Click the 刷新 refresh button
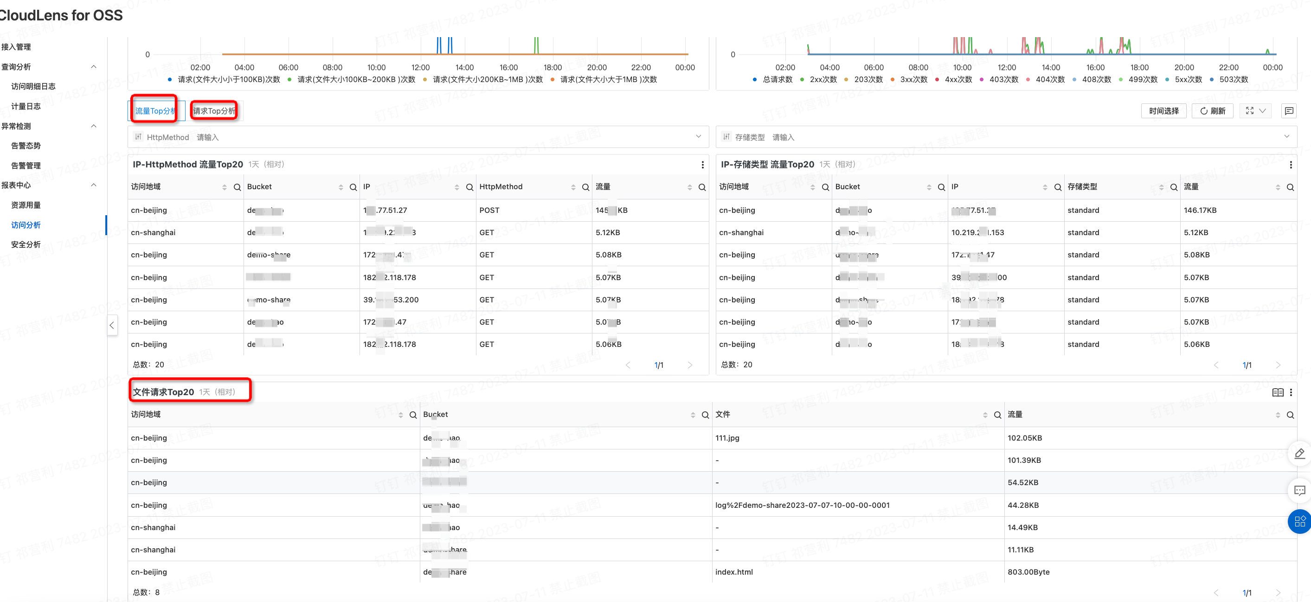 1212,110
